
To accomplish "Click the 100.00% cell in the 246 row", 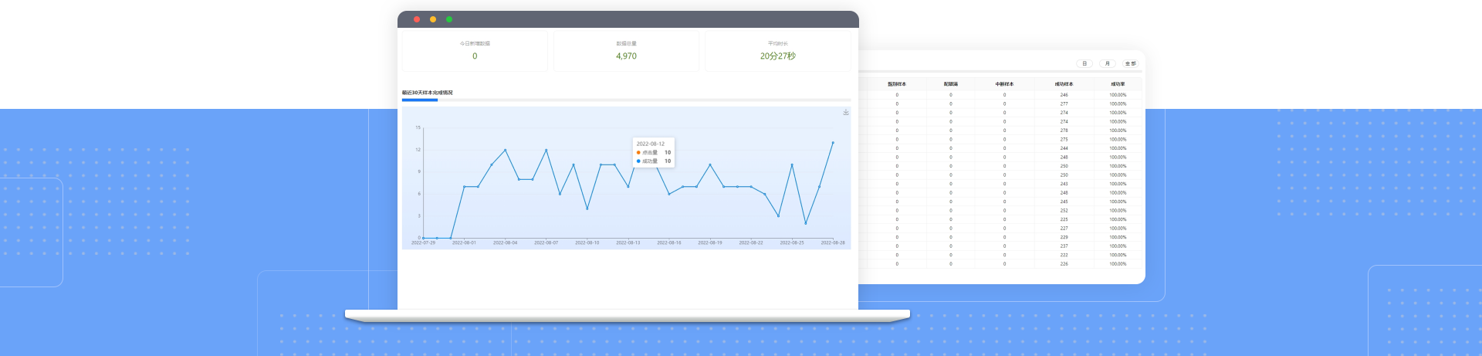I will pos(1118,95).
